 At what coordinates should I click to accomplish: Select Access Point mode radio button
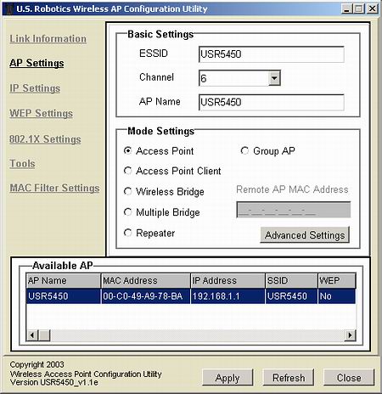tap(128, 150)
